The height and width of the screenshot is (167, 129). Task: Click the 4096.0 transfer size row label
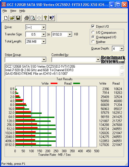click(10, 141)
